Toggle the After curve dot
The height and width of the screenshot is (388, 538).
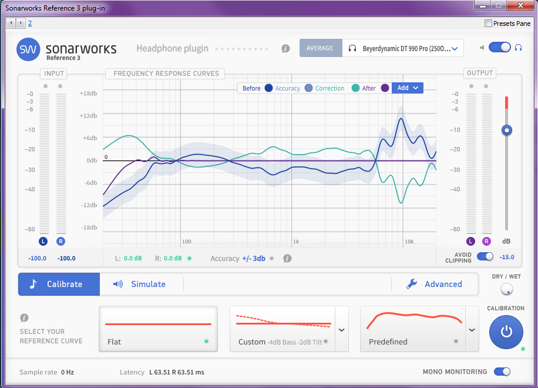point(385,88)
